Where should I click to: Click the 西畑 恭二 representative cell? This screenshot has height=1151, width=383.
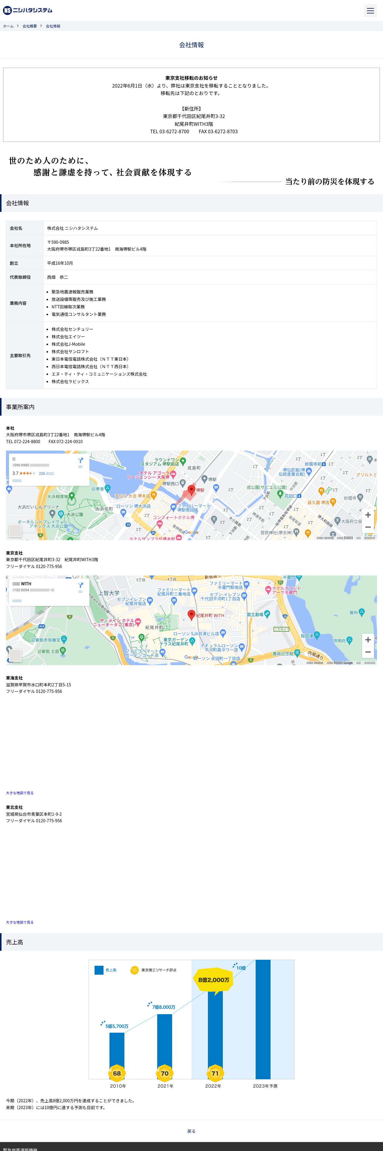click(x=210, y=277)
